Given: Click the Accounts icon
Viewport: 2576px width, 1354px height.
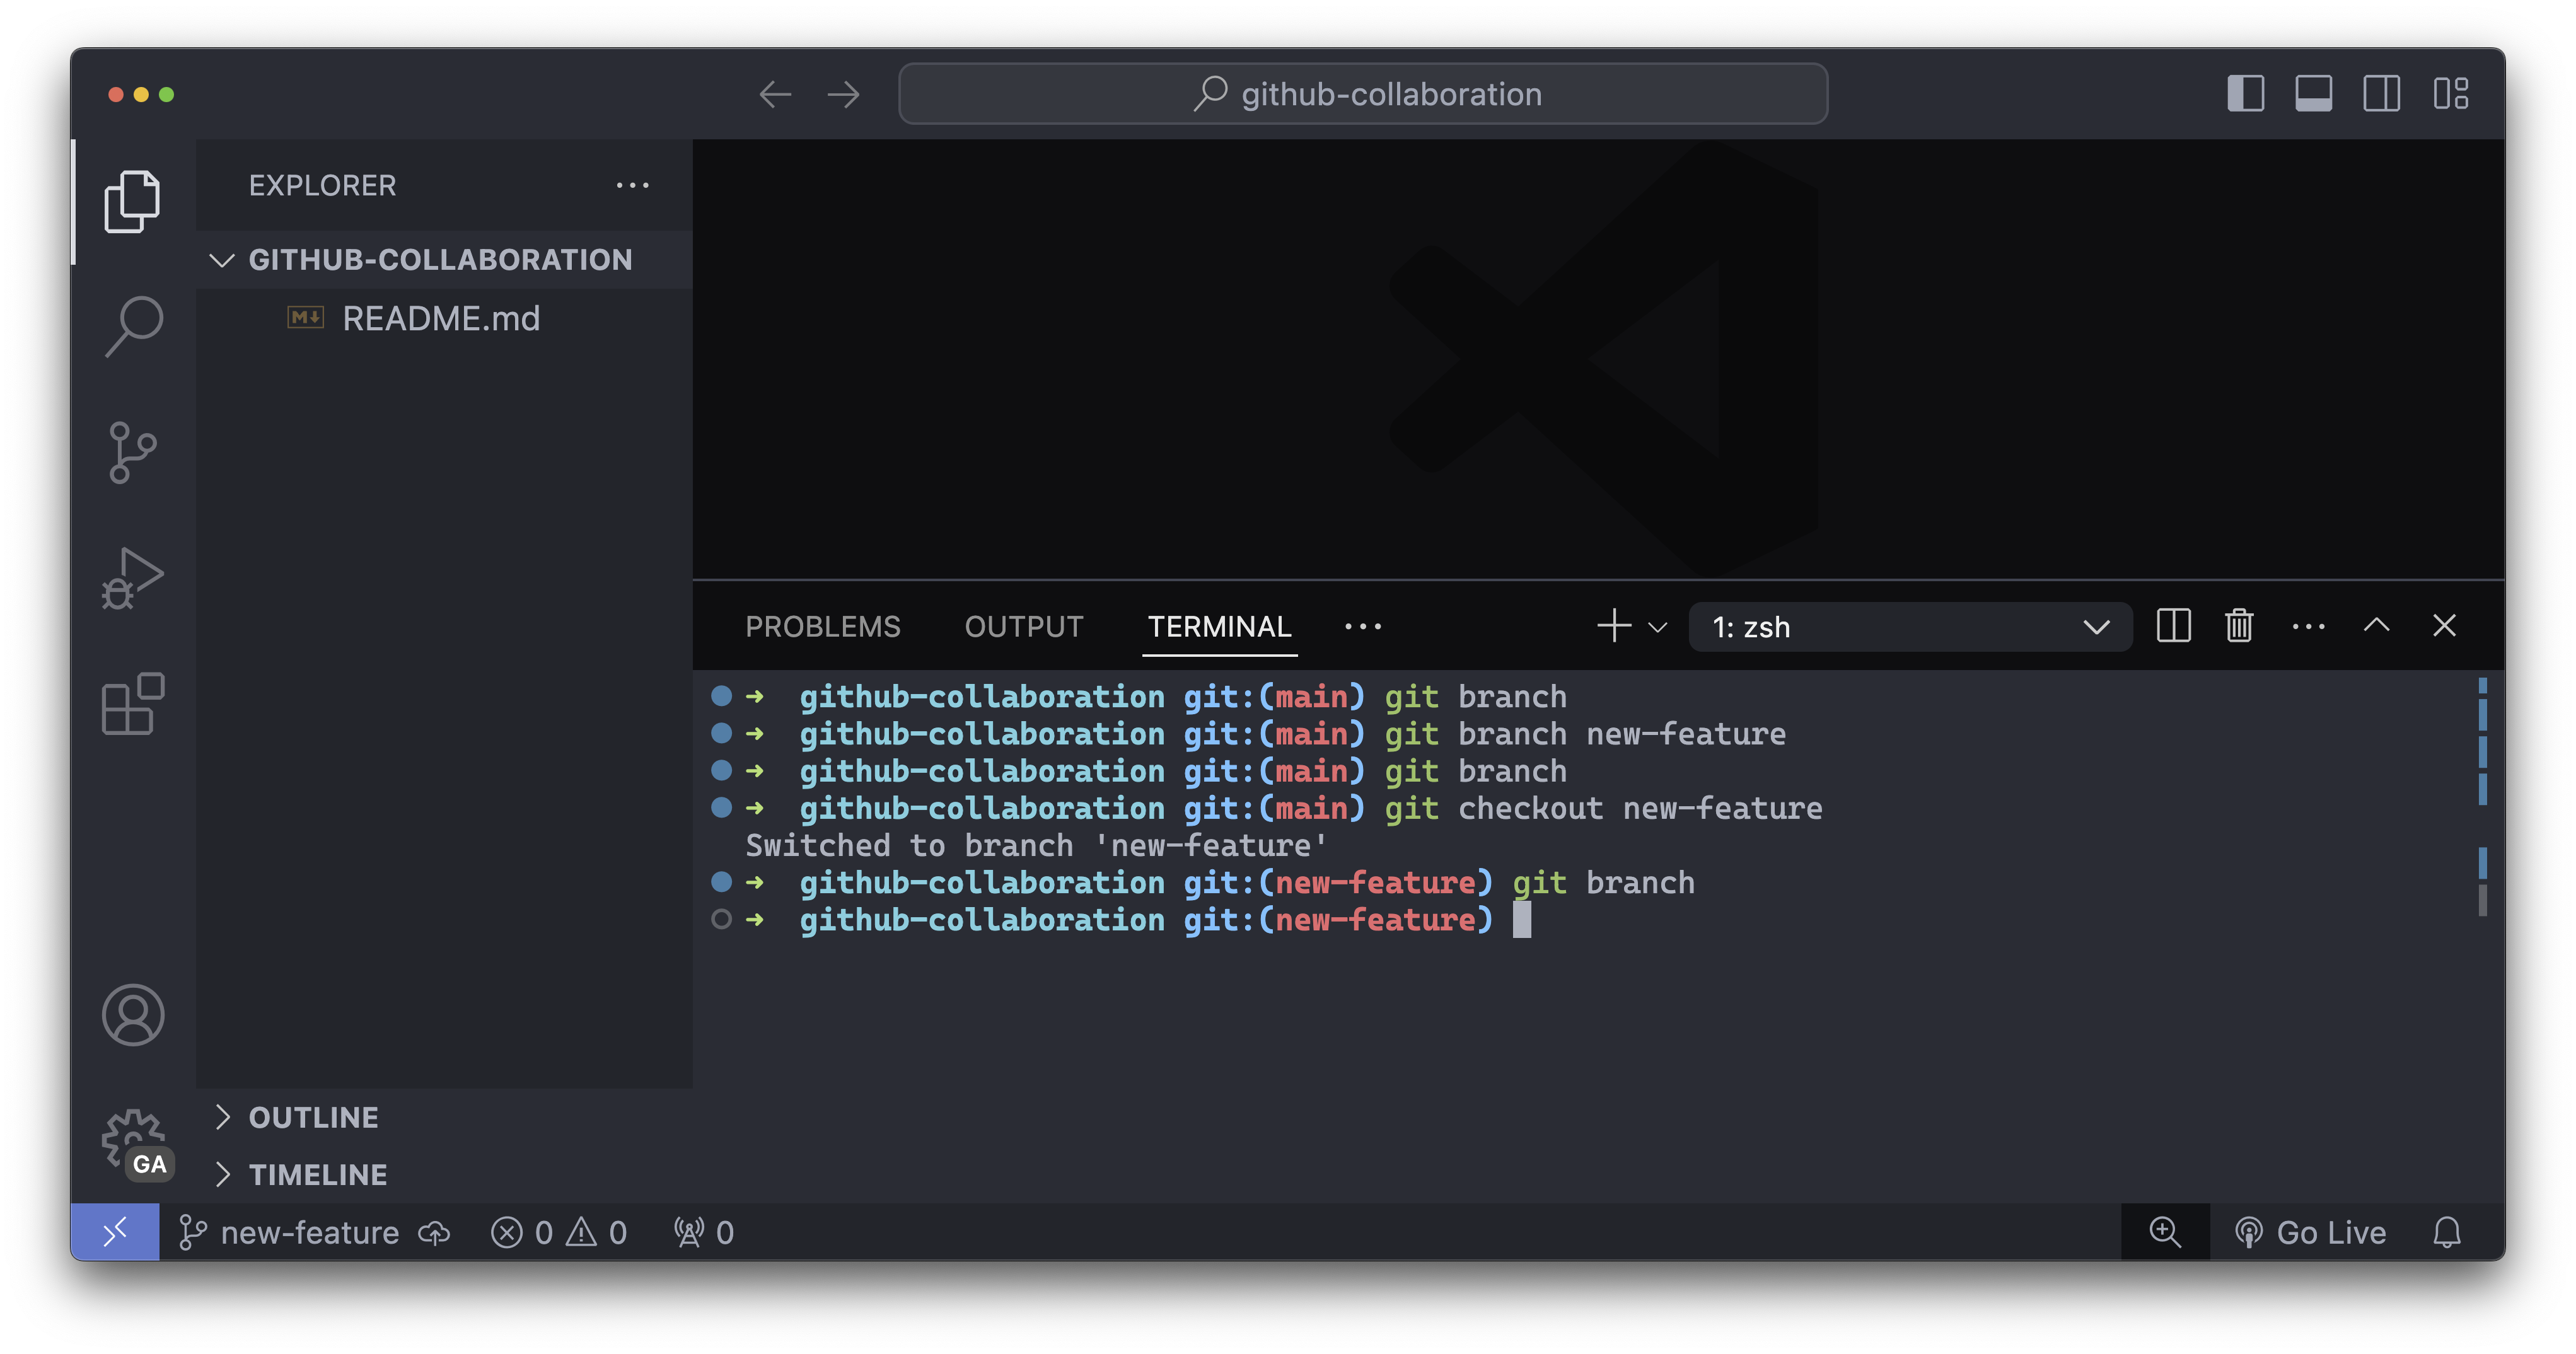Looking at the screenshot, I should [132, 1015].
